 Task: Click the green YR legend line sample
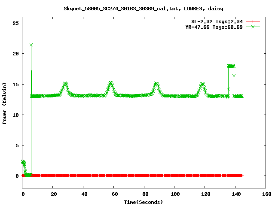click(x=253, y=27)
